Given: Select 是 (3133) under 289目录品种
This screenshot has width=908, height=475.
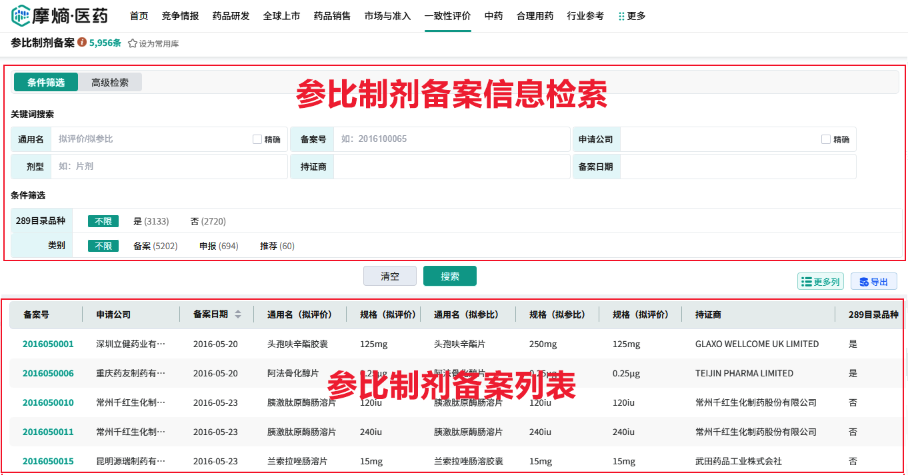Looking at the screenshot, I should (151, 221).
